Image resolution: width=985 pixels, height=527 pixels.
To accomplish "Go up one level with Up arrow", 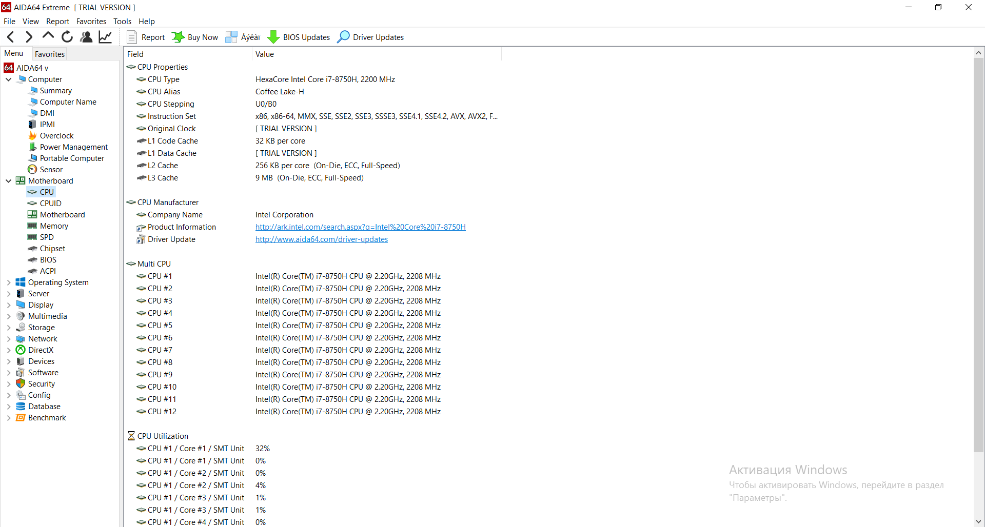I will click(x=48, y=36).
